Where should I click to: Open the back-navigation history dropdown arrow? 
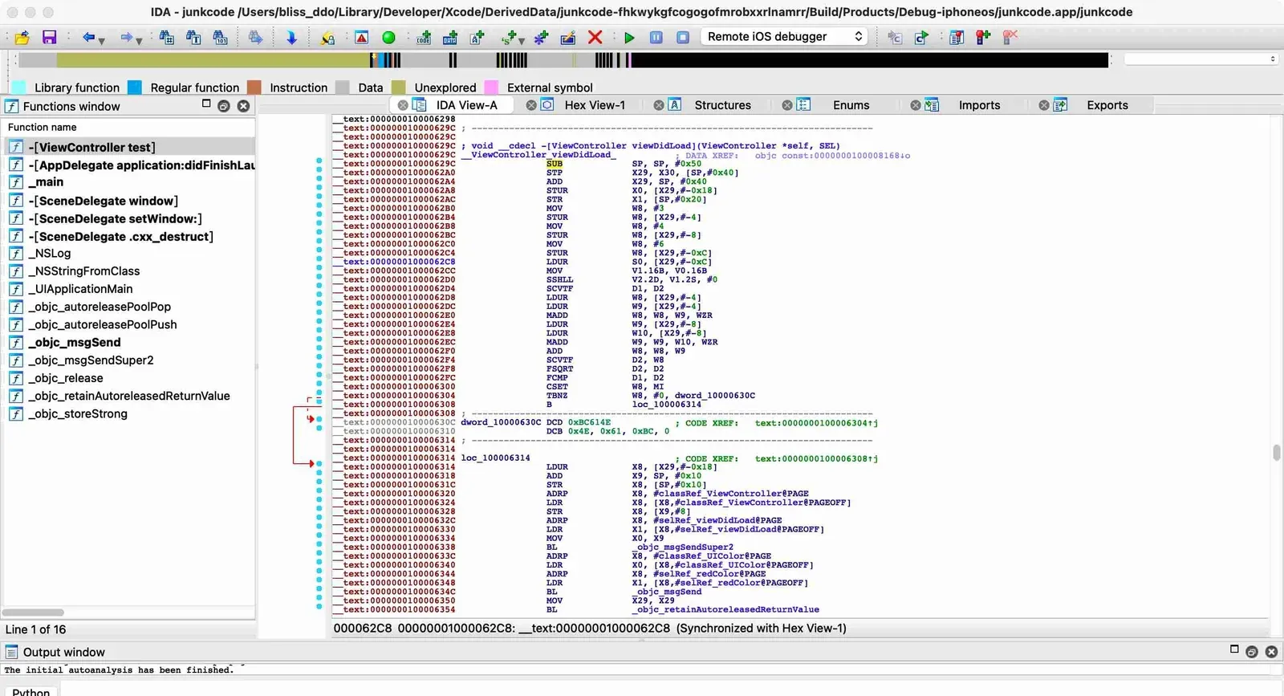(x=101, y=40)
